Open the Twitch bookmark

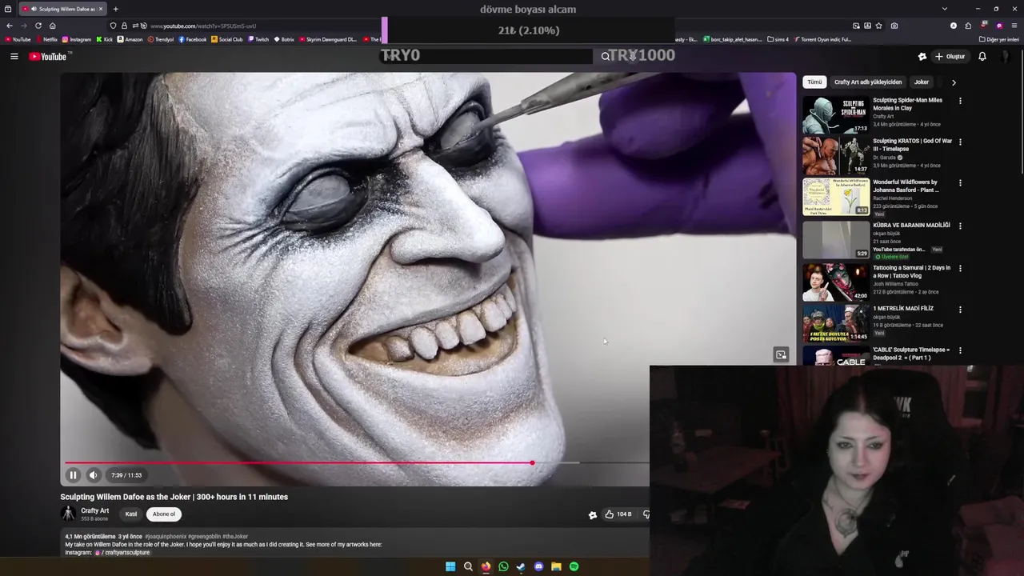click(258, 39)
